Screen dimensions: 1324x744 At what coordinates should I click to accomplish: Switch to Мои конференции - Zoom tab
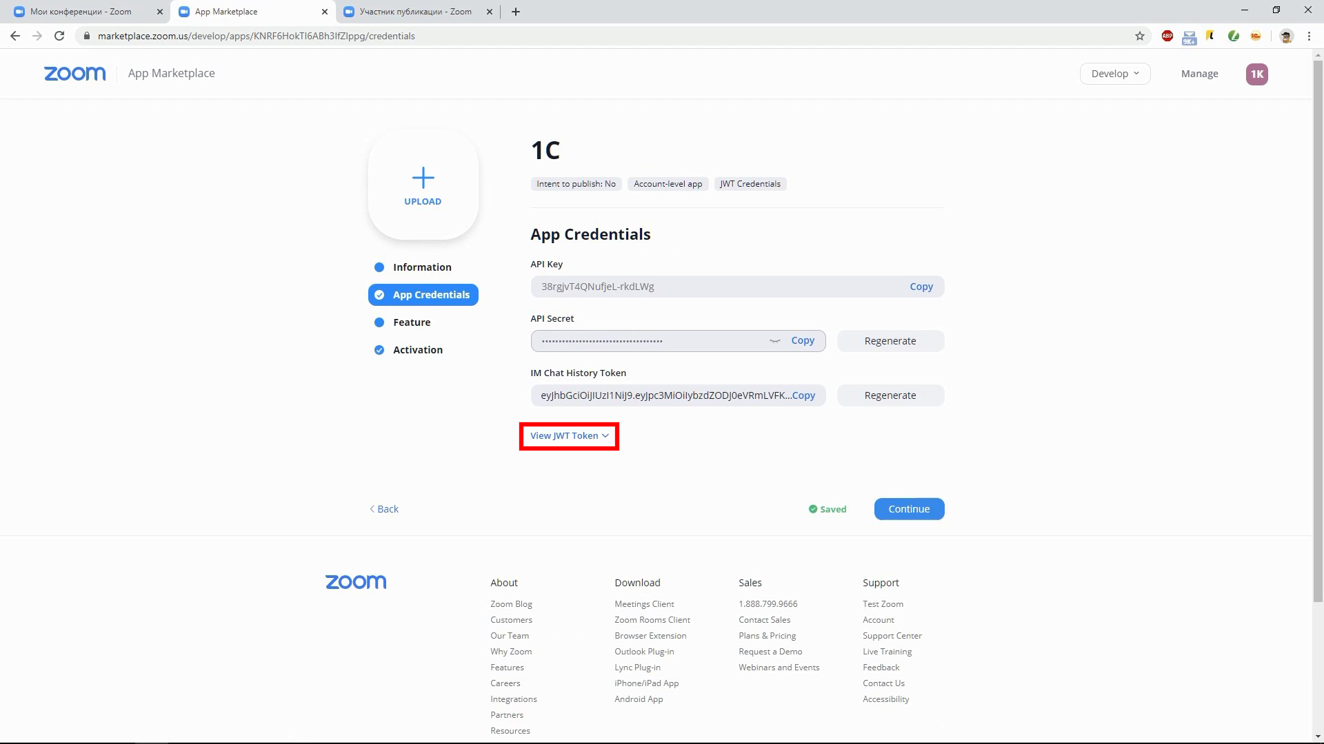81,12
